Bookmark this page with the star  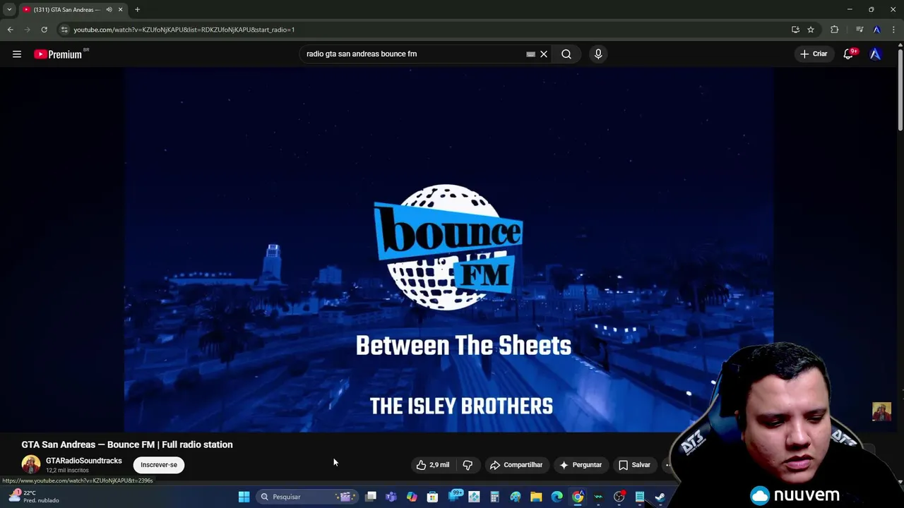point(811,30)
